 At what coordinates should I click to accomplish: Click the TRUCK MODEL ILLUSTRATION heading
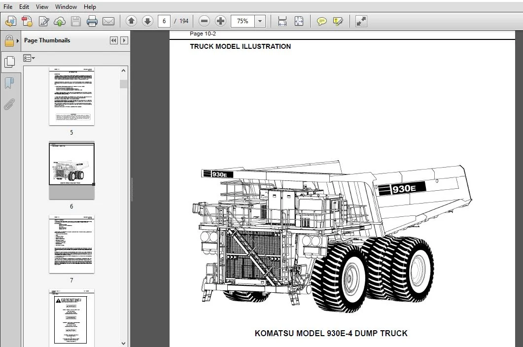click(x=240, y=46)
